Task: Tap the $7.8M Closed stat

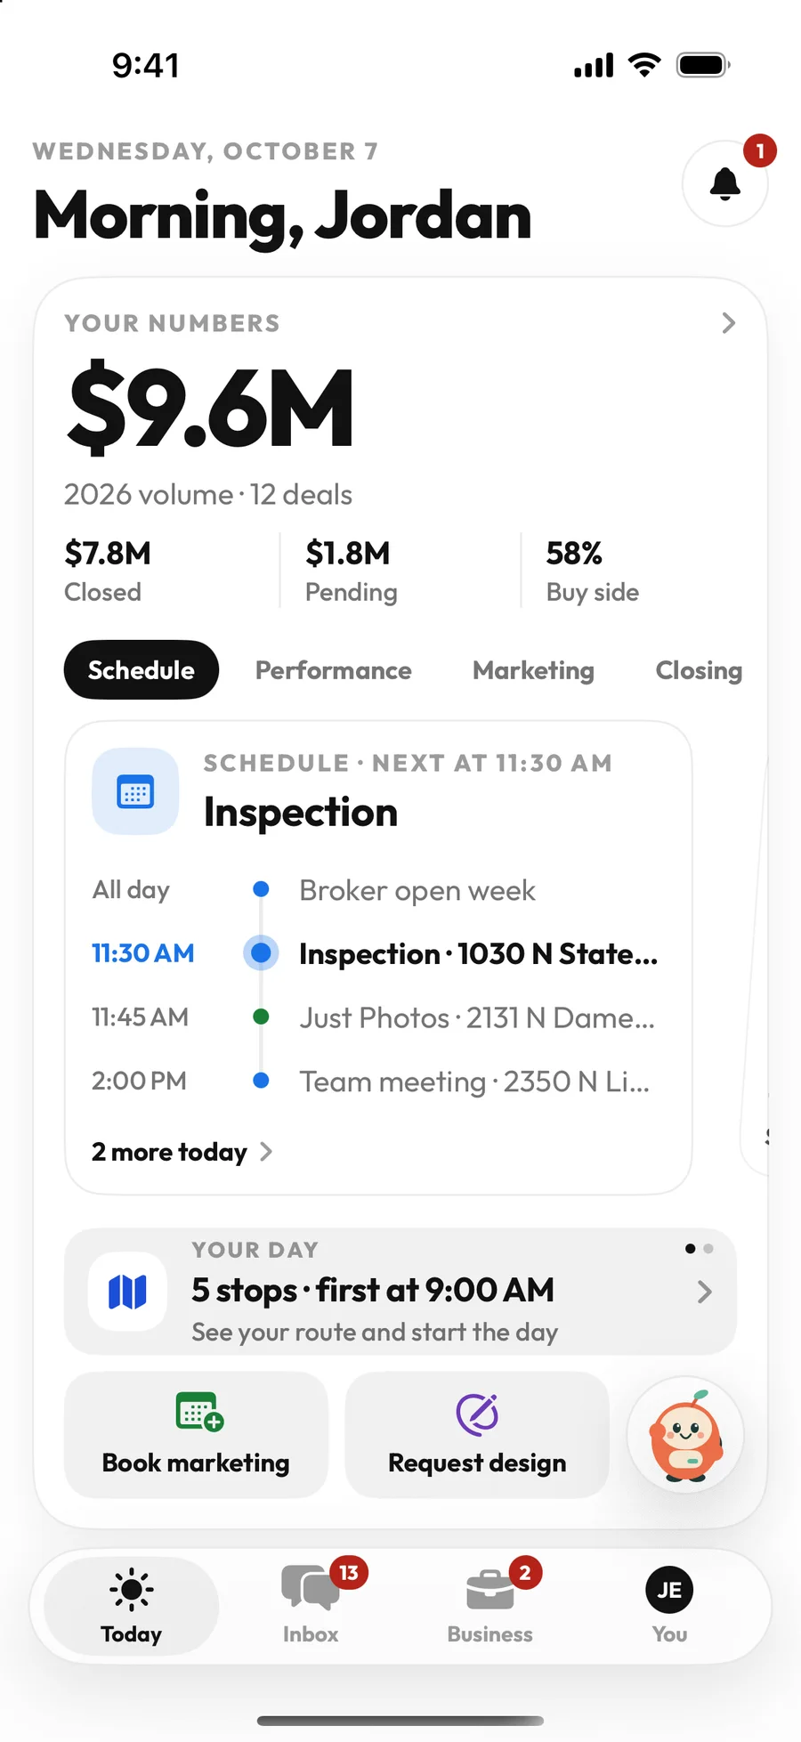Action: [108, 571]
